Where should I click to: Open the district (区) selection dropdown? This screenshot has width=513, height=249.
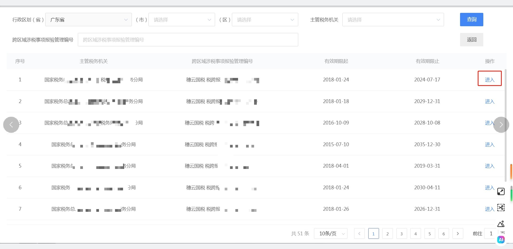pyautogui.click(x=265, y=20)
